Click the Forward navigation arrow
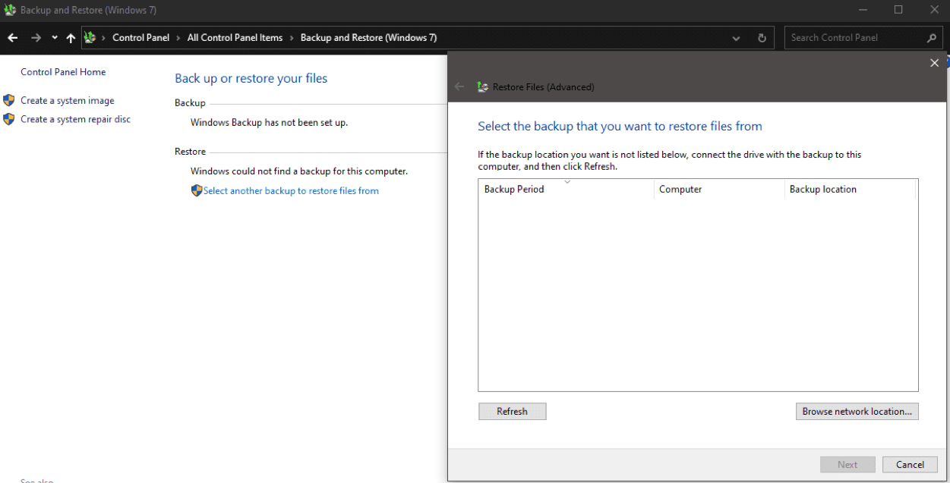 [x=36, y=38]
